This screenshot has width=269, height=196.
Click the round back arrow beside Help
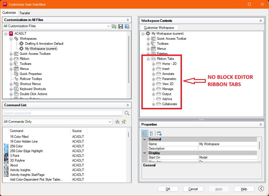coord(261,189)
